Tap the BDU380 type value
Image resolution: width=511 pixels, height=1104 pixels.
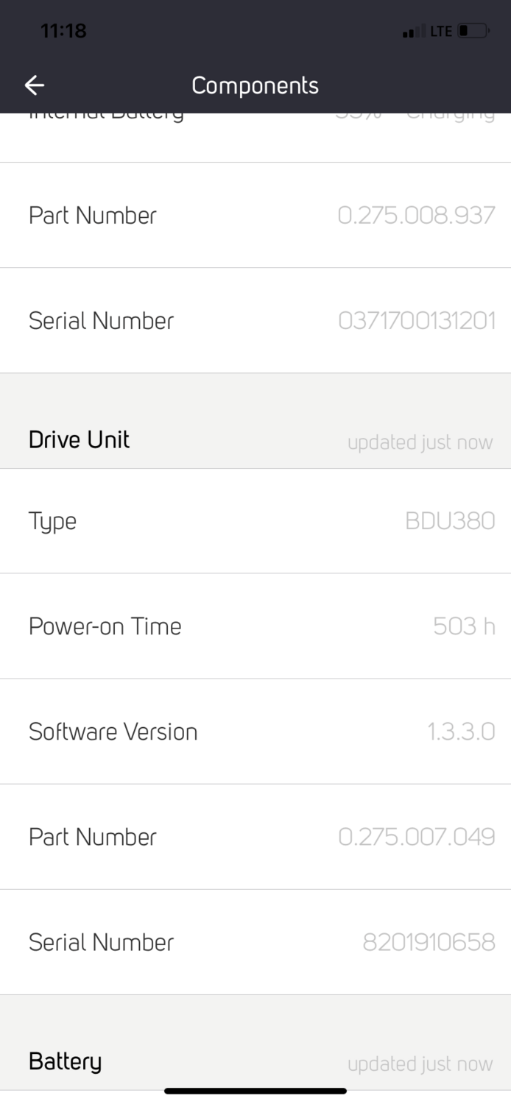(450, 521)
